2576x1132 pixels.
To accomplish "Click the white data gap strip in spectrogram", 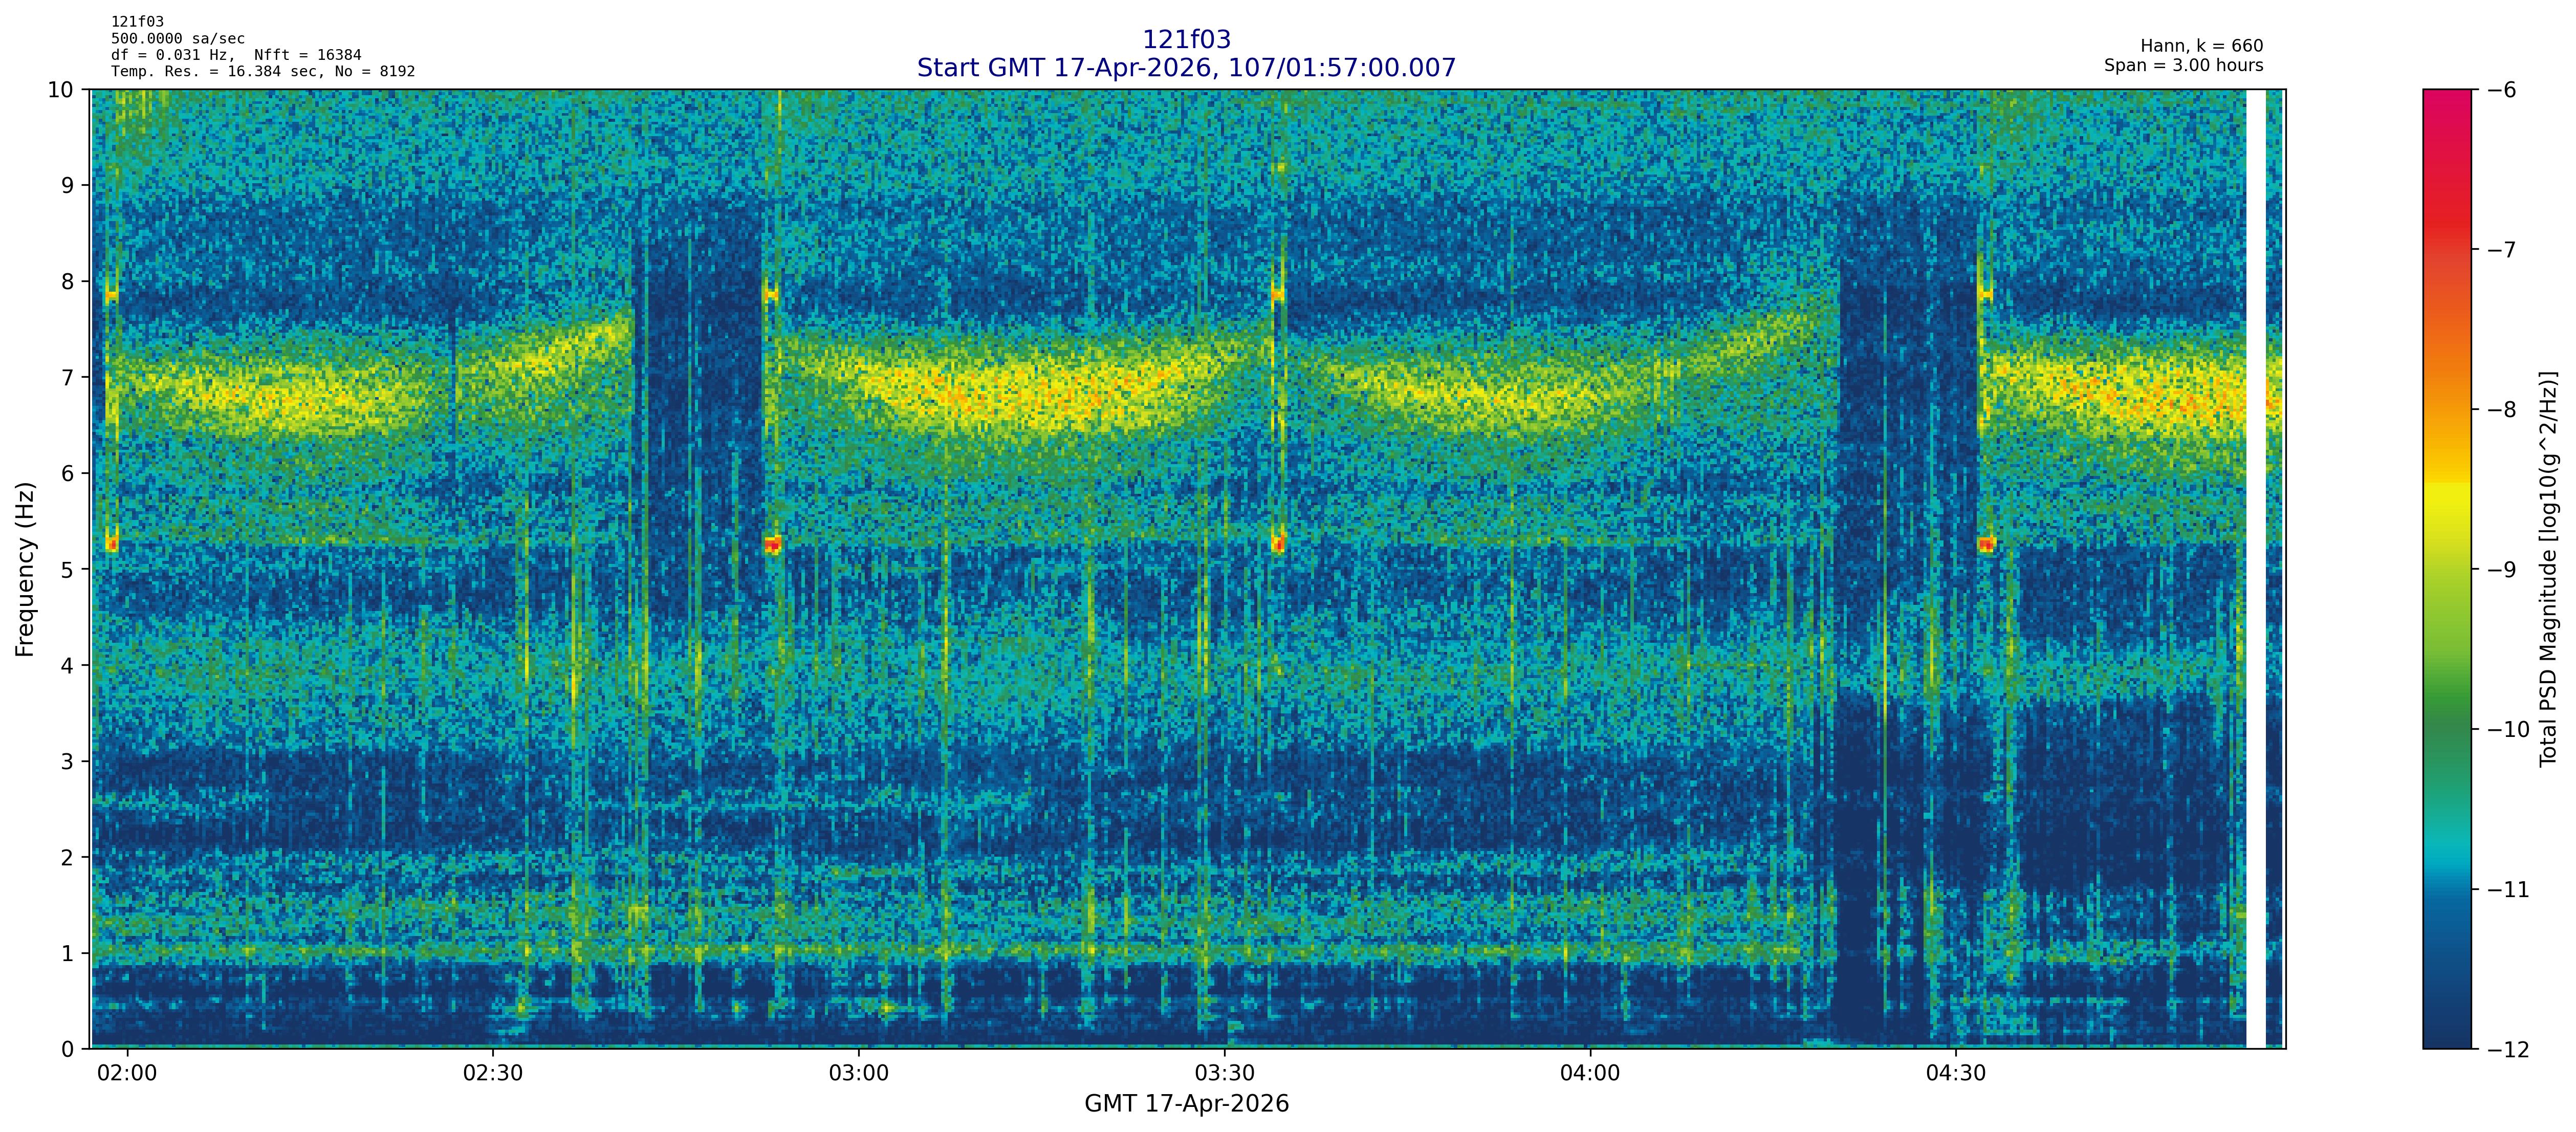I will pos(2255,569).
